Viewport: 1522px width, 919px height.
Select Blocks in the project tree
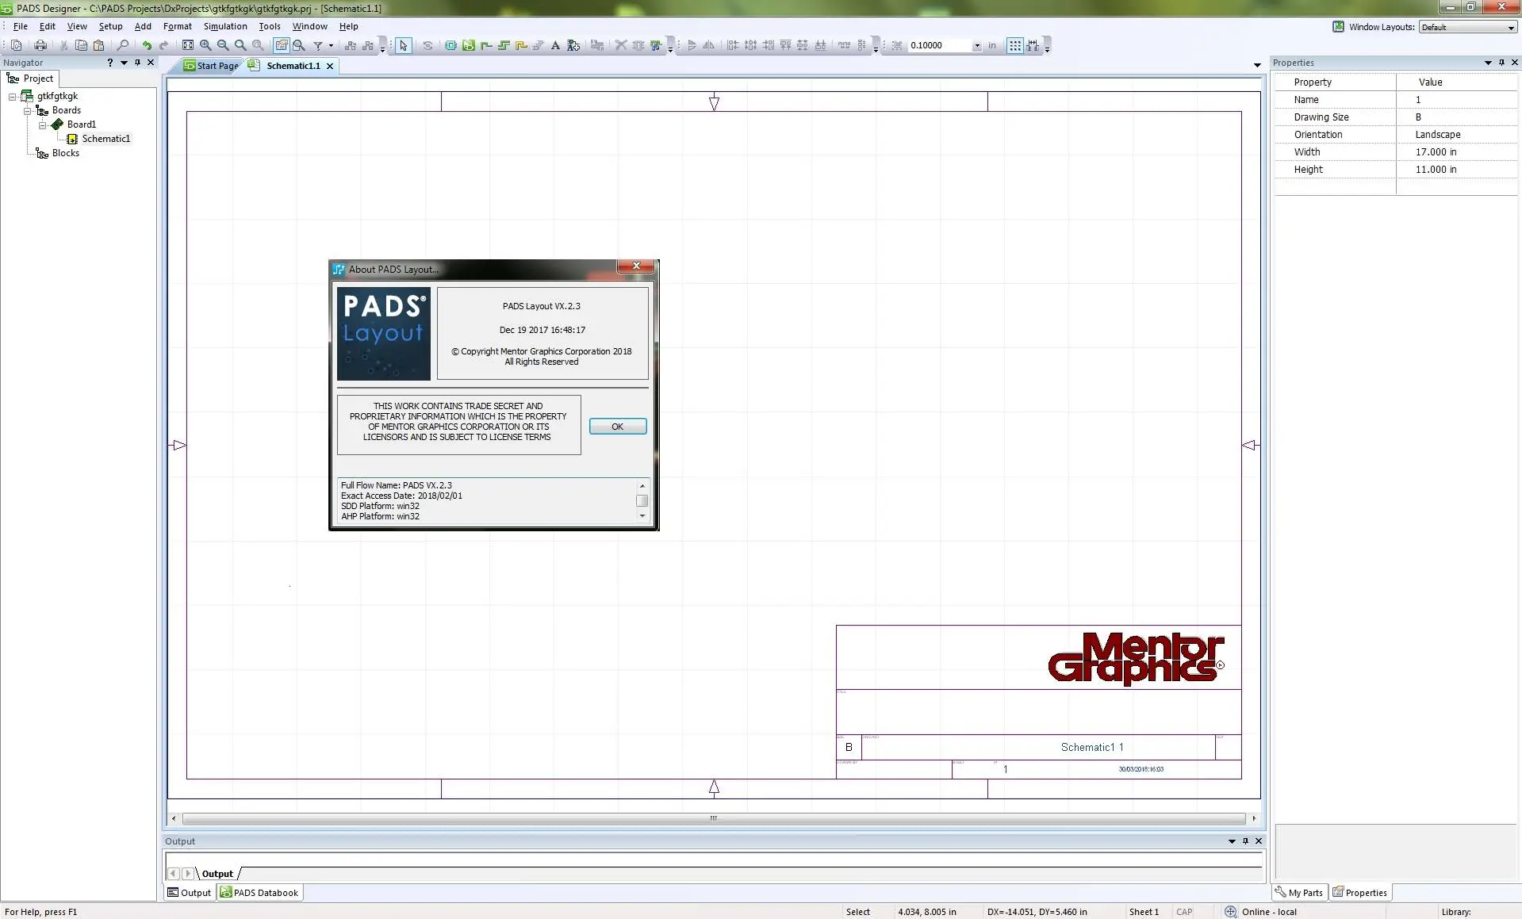(x=65, y=153)
